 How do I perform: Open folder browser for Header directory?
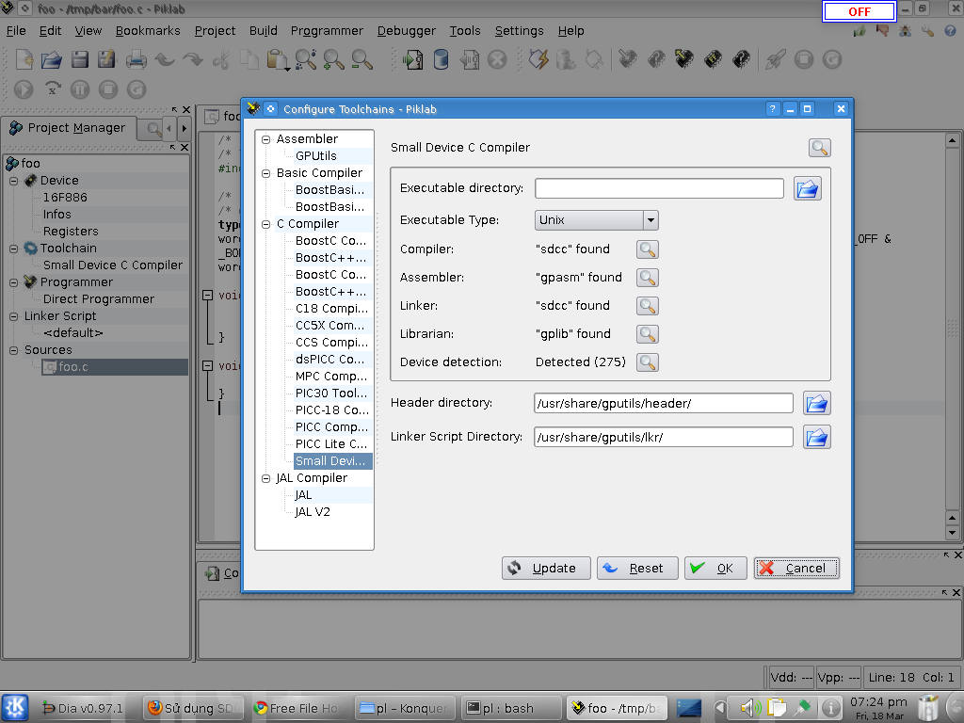click(x=816, y=404)
